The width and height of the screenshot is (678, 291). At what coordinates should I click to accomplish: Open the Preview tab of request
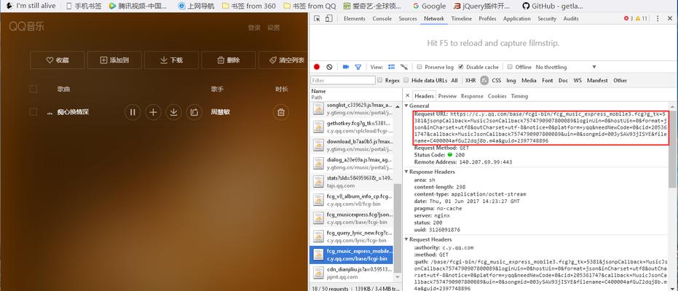pyautogui.click(x=447, y=96)
